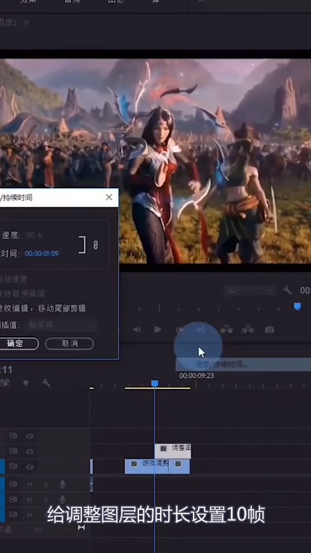Click the chain link icon beside speed and duration

coord(95,245)
